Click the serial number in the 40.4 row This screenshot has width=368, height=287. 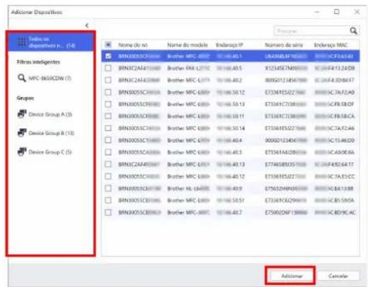point(286,140)
